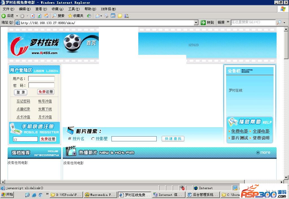Click the more link in 热播新片
Viewport: 289px width, 199px height.
[263, 152]
